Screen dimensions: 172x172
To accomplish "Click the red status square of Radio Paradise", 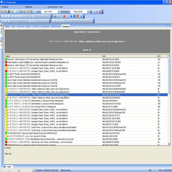I will click(6, 62).
